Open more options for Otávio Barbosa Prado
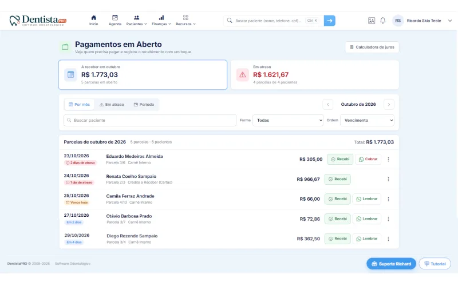 (388, 219)
